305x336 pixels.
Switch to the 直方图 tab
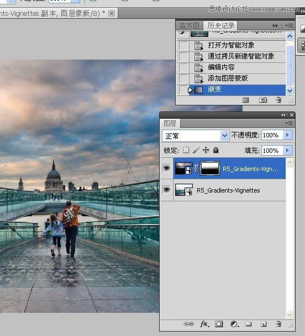189,26
